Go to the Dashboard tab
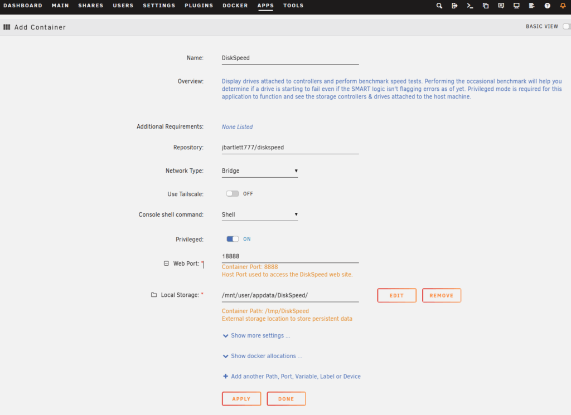Viewport: 571px width, 415px height. (22, 6)
